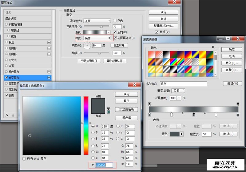Click plus icon beside 渐变叠加 row
246x172 pixels.
pos(49,78)
